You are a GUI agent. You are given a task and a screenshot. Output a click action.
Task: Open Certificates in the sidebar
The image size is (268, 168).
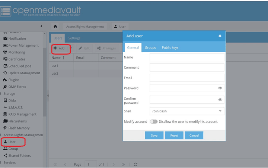click(15, 59)
